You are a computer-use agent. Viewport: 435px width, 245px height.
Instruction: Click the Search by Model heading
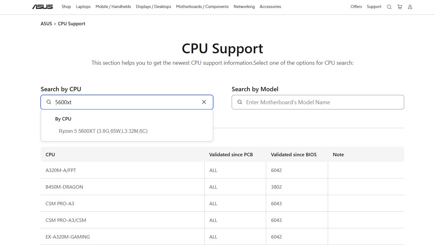tap(255, 89)
